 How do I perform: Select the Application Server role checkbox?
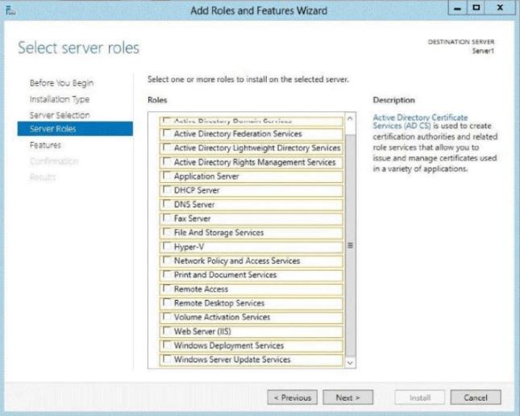click(168, 175)
